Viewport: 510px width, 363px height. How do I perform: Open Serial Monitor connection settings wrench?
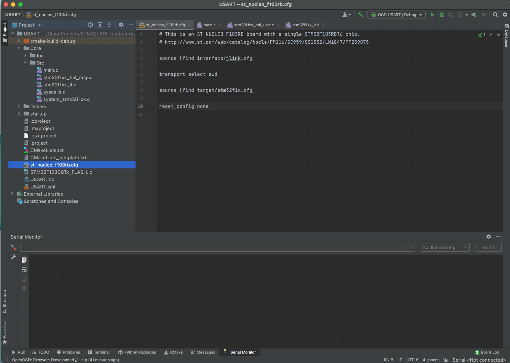14,257
